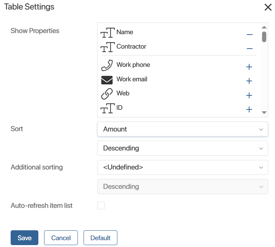Click the Work phone handset icon

107,65
